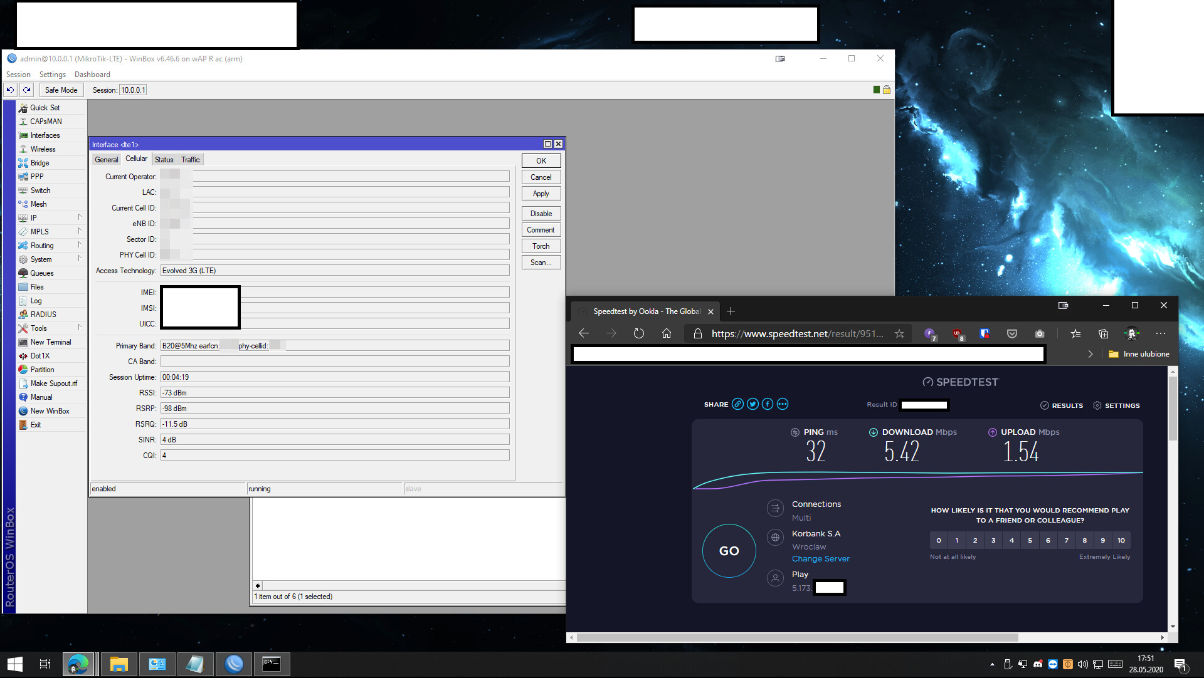The height and width of the screenshot is (678, 1204).
Task: Enable Safe Mode in WinBox
Action: point(61,90)
